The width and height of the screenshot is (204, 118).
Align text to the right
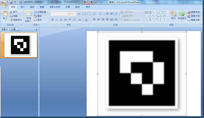pos(103,20)
